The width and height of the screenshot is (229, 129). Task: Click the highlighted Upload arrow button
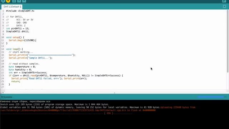[8, 1]
